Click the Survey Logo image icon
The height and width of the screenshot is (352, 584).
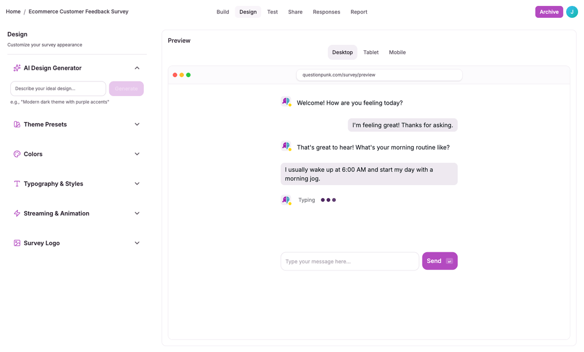[x=17, y=243]
